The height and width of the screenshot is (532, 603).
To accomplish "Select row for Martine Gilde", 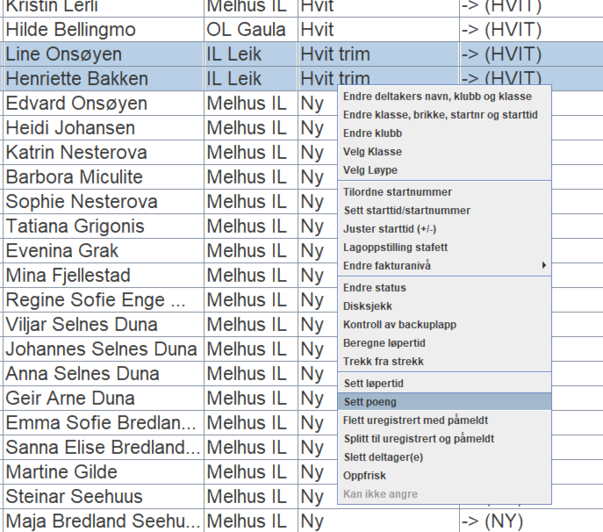I will point(61,472).
